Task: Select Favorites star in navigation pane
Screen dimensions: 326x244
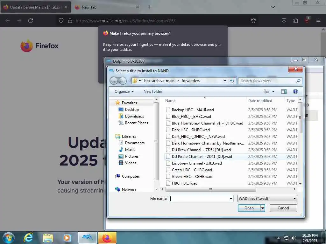Action: (x=118, y=103)
